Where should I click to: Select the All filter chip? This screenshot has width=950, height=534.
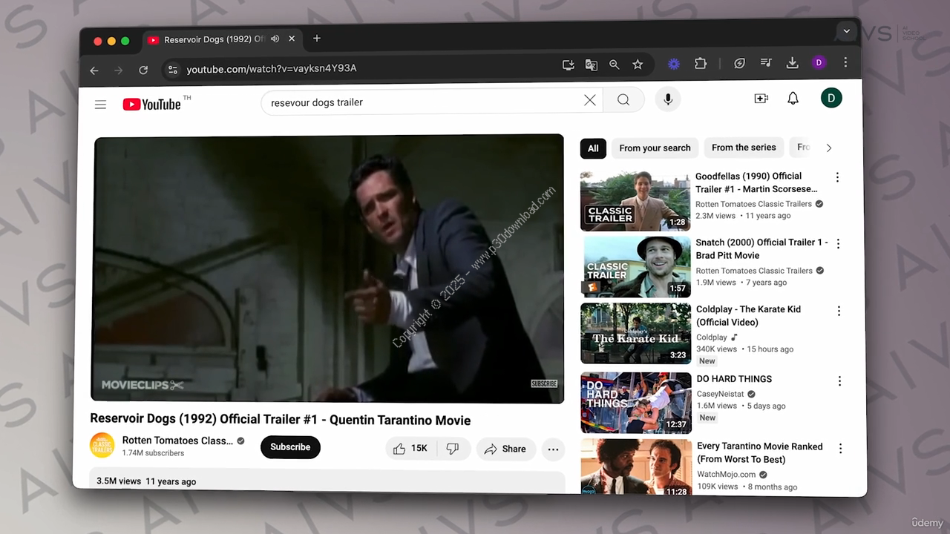click(593, 148)
